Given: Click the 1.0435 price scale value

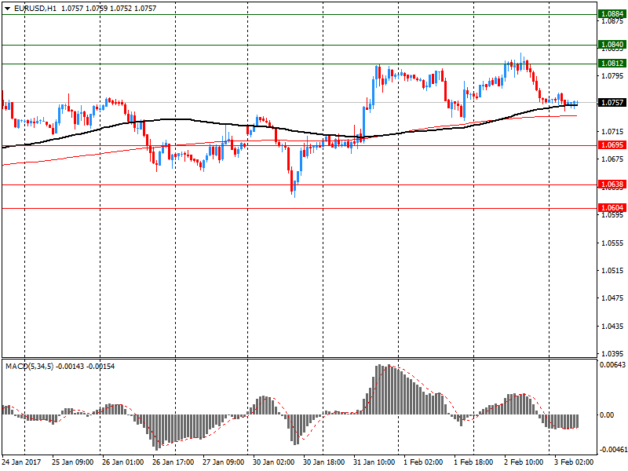Looking at the screenshot, I should 612,326.
